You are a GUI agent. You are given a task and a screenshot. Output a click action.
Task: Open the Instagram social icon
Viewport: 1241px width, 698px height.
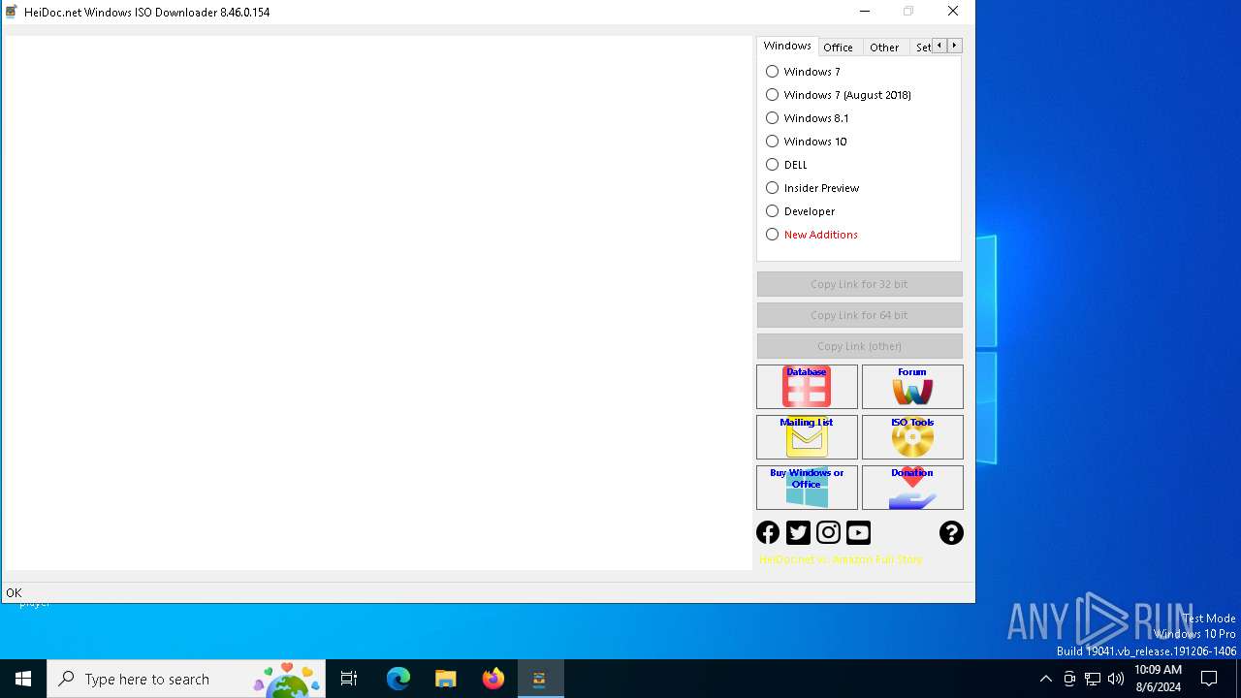[828, 532]
